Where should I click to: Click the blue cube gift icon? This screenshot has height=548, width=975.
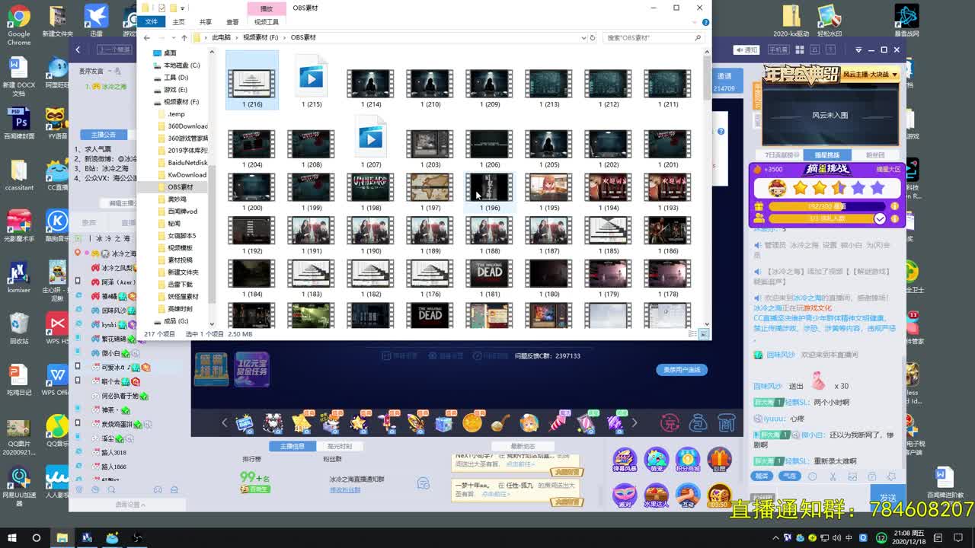tap(444, 422)
